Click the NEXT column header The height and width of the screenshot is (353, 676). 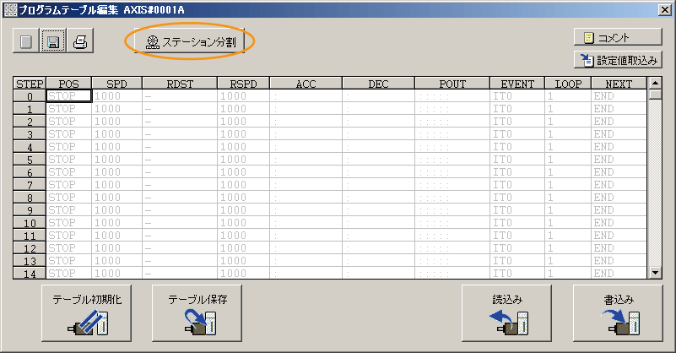617,84
